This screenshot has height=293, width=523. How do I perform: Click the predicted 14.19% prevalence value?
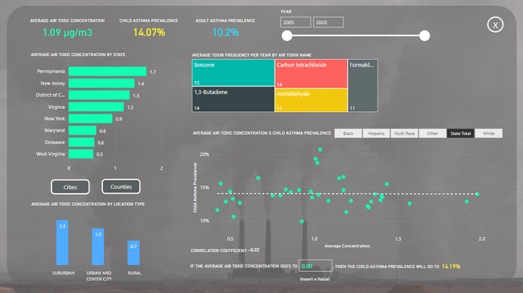click(451, 267)
